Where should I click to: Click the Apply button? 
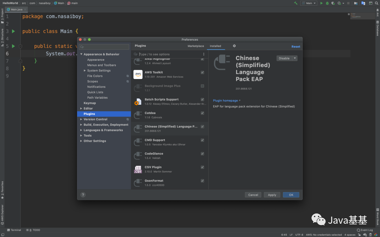[272, 195]
